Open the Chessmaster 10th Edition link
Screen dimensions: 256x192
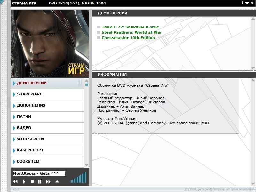tap(128, 38)
